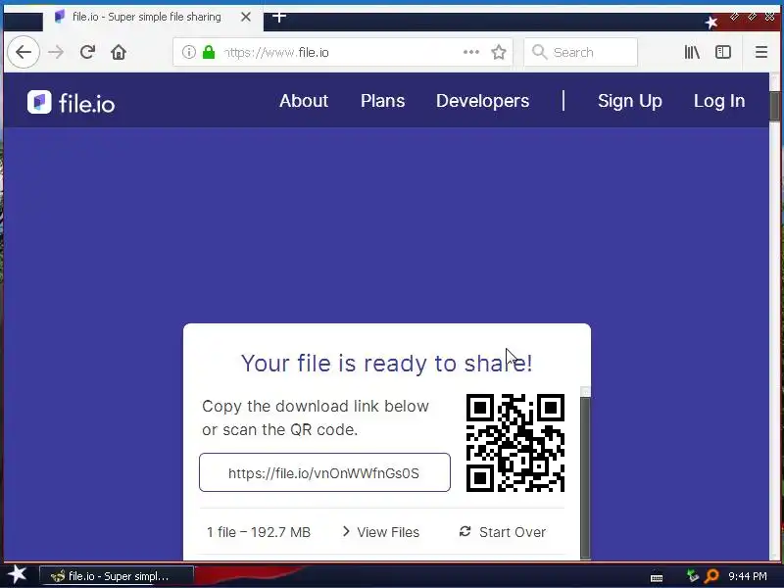This screenshot has width=784, height=588.
Task: Focus the browser Search box
Action: pos(580,52)
